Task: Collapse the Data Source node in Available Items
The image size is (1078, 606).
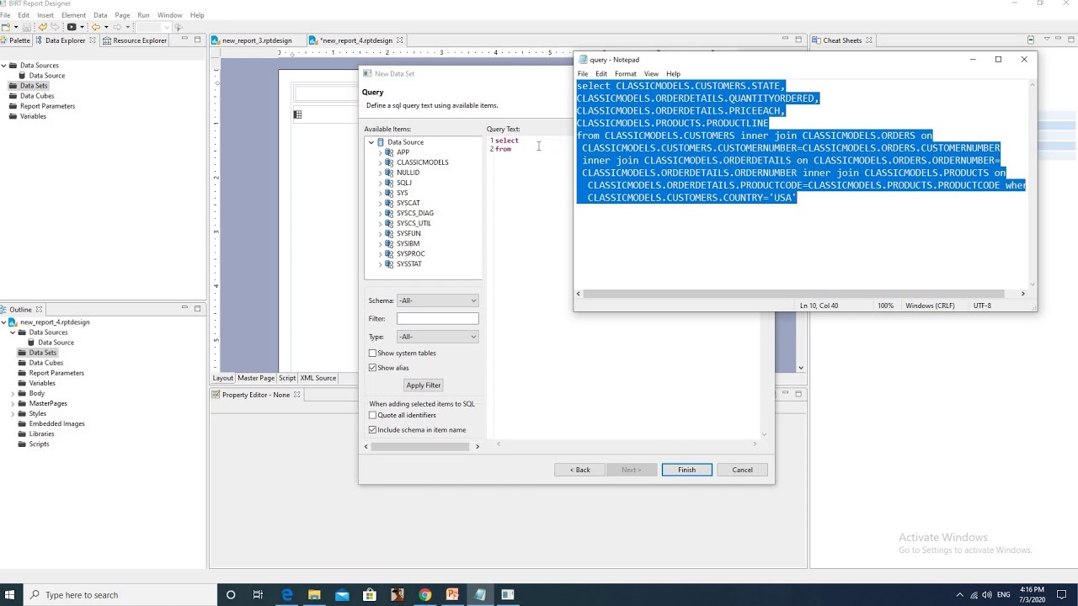Action: pyautogui.click(x=371, y=142)
